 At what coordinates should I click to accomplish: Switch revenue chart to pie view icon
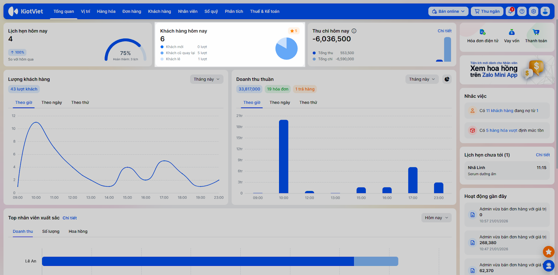447,79
